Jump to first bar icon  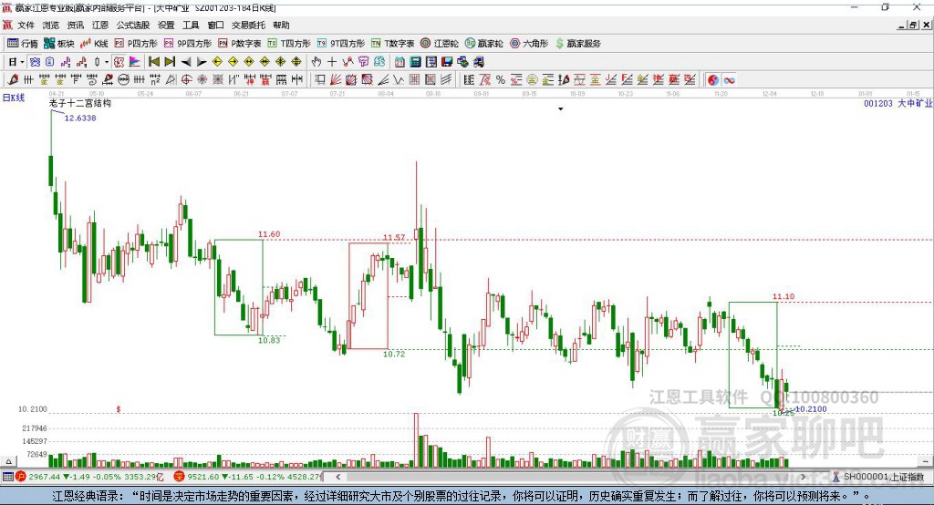(153, 62)
